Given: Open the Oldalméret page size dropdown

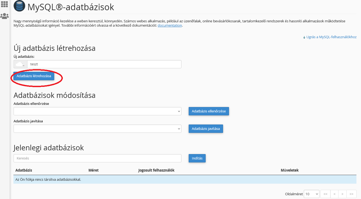Looking at the screenshot, I should [312, 194].
